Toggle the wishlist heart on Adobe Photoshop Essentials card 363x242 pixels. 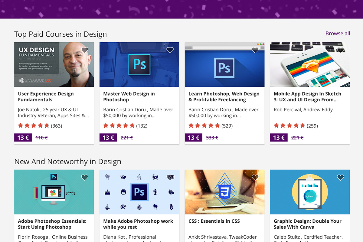point(85,177)
